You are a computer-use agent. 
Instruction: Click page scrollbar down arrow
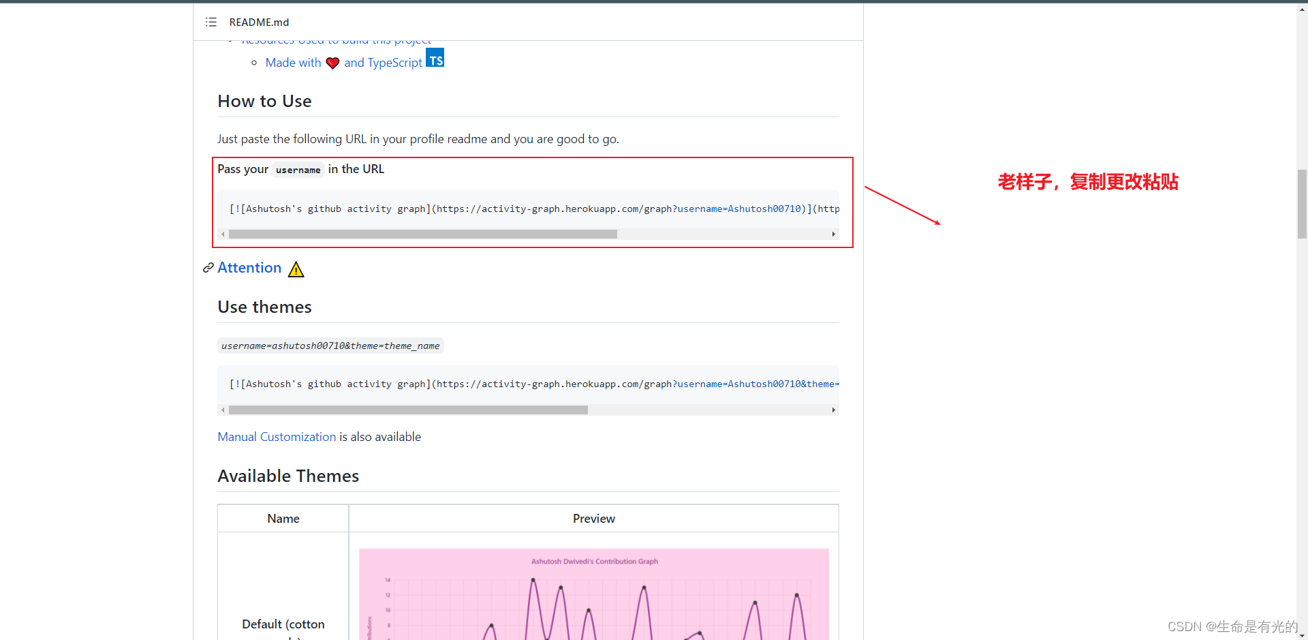click(x=1302, y=635)
